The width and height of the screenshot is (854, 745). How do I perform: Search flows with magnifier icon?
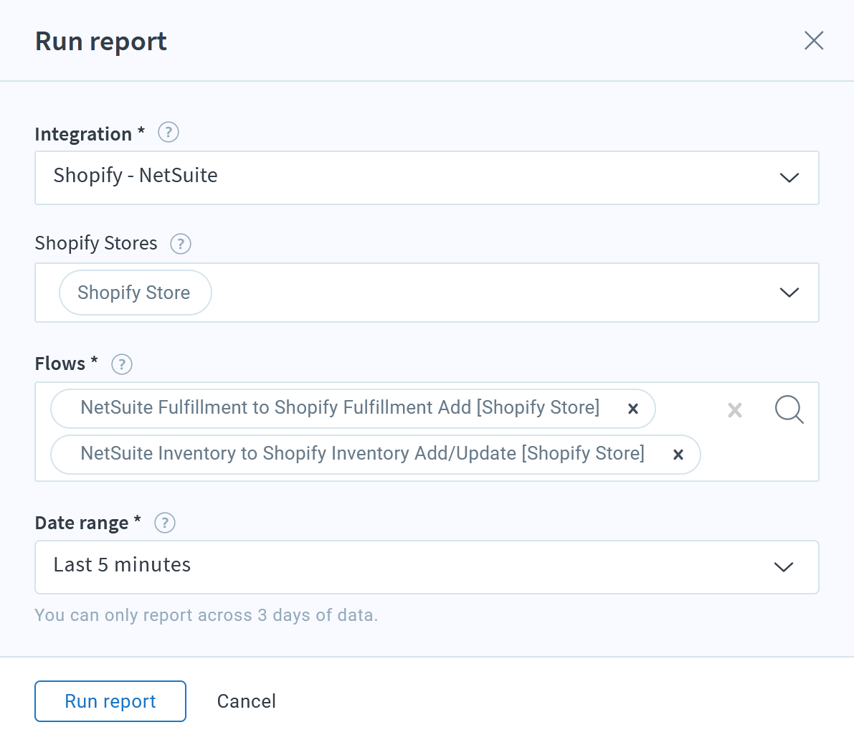[x=789, y=409]
